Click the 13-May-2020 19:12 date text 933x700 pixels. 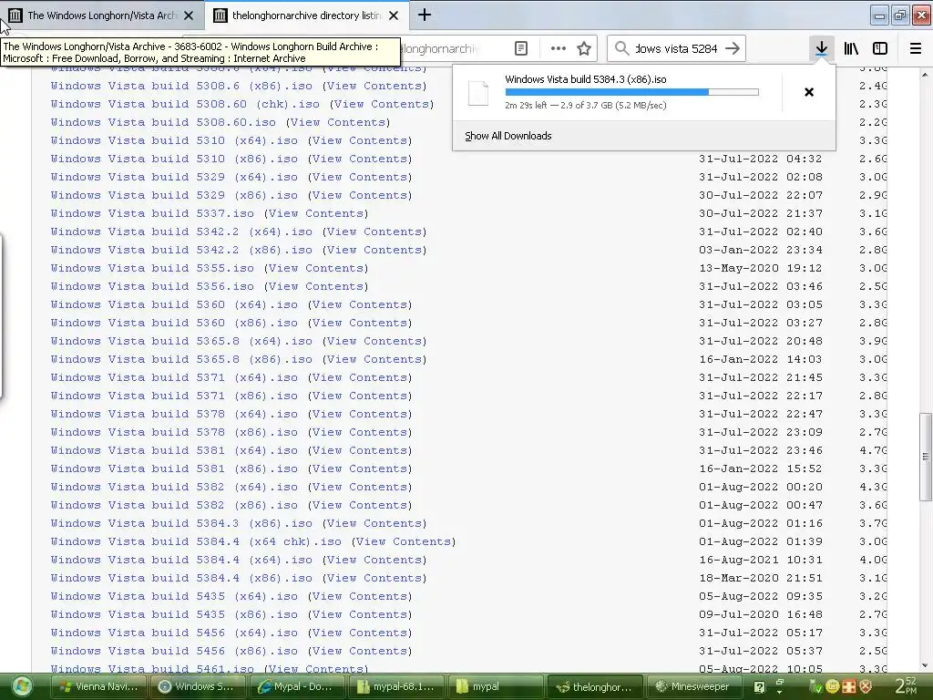click(x=761, y=268)
